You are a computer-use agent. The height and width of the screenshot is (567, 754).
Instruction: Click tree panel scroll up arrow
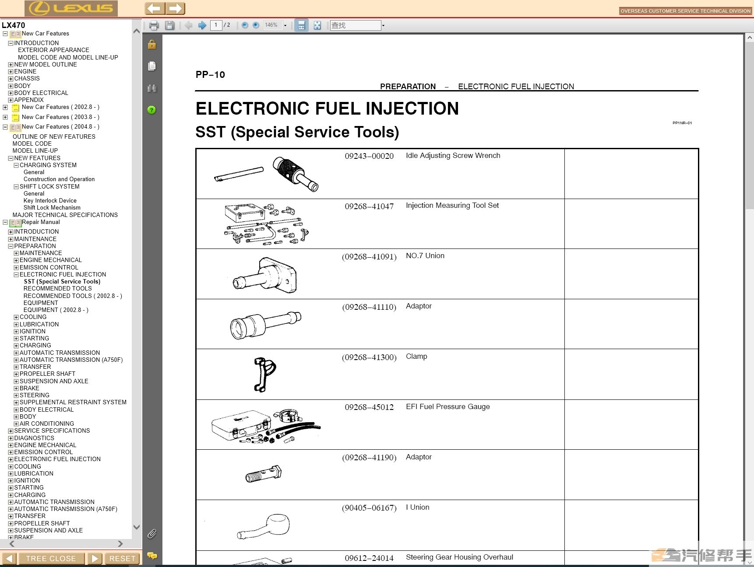click(137, 31)
